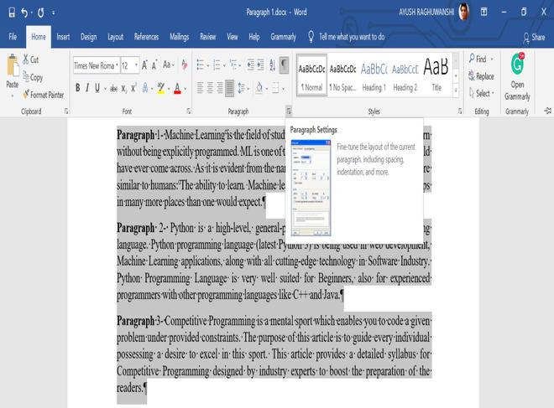This screenshot has height=408, width=554.
Task: Click the Sort A-Z icon
Action: [273, 65]
